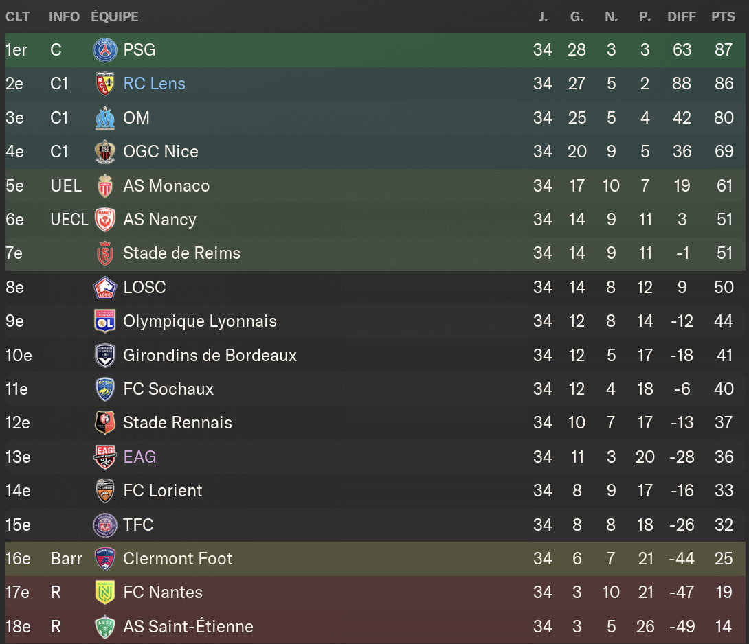Open the RC Lens team link
749x644 pixels.
155,84
